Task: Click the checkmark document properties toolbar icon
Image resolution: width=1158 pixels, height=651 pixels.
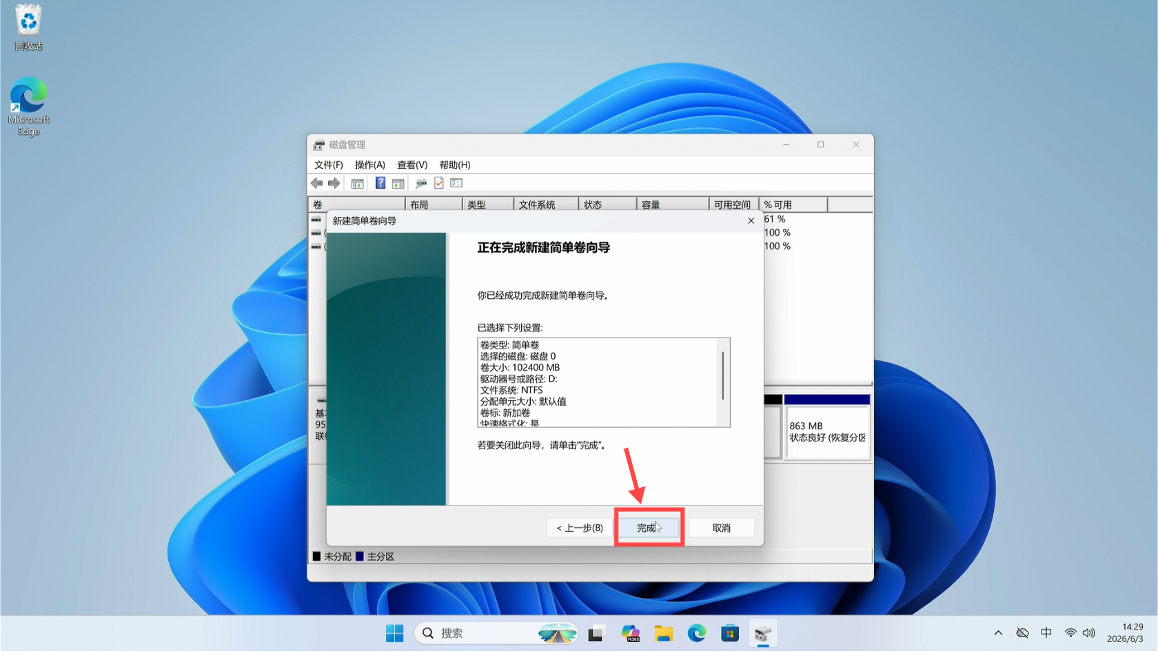Action: (439, 183)
